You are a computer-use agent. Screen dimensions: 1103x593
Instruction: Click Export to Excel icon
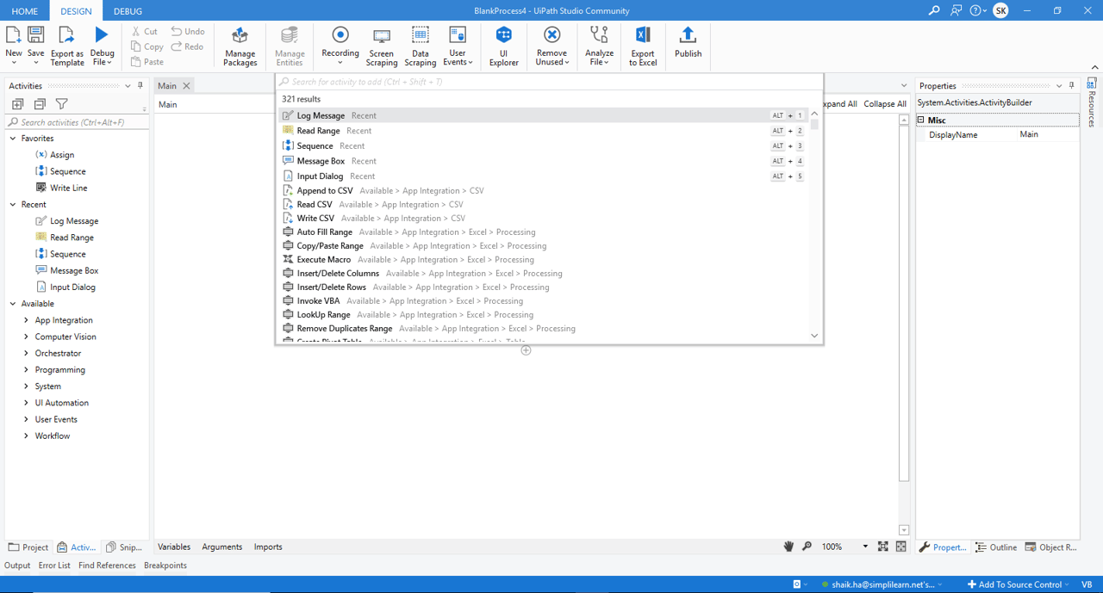pos(642,46)
